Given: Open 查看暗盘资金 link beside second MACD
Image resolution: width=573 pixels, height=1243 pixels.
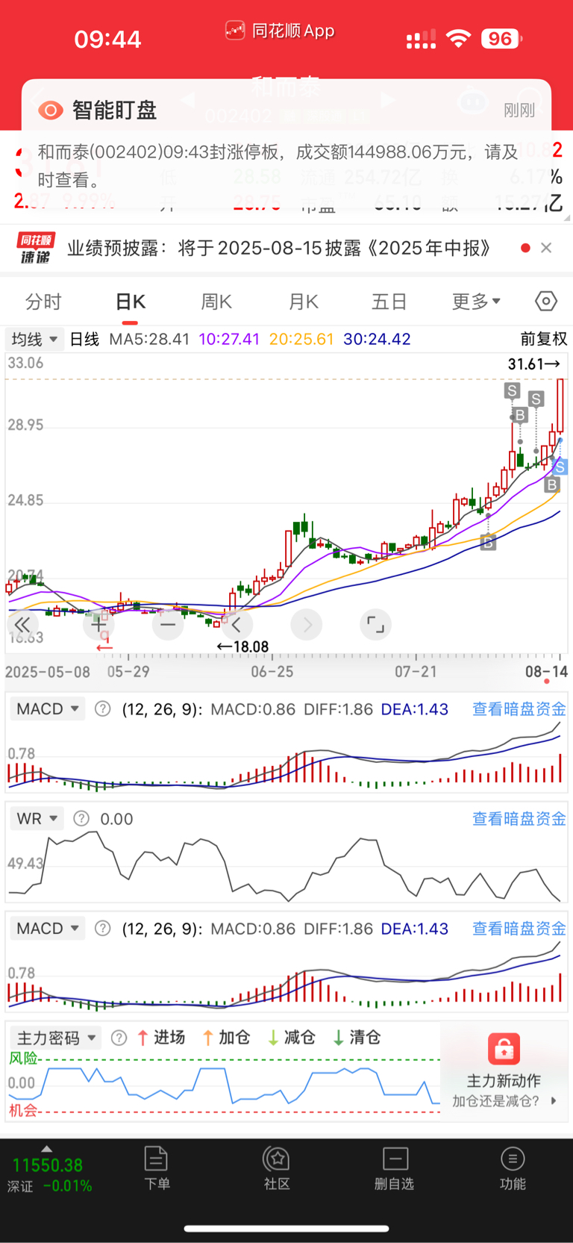Looking at the screenshot, I should (x=519, y=929).
